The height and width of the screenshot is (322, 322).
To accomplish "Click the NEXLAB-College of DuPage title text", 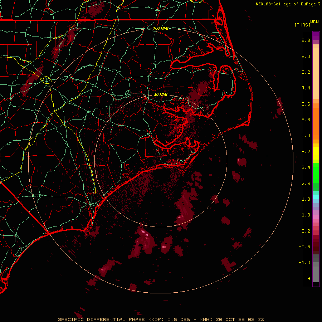I will (286, 4).
